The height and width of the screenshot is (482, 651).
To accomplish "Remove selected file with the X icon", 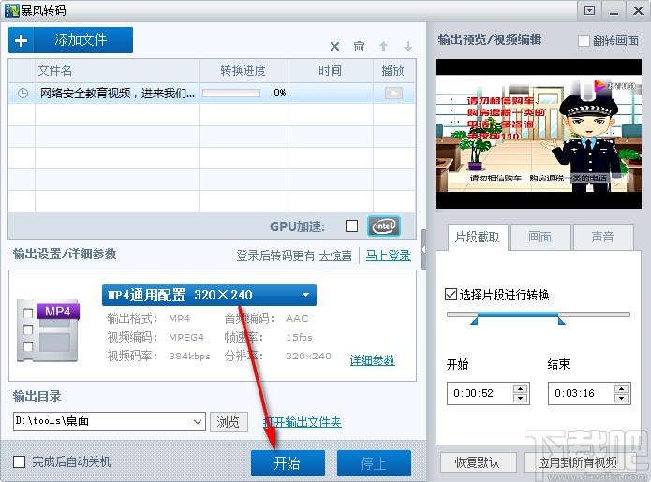I will (334, 47).
